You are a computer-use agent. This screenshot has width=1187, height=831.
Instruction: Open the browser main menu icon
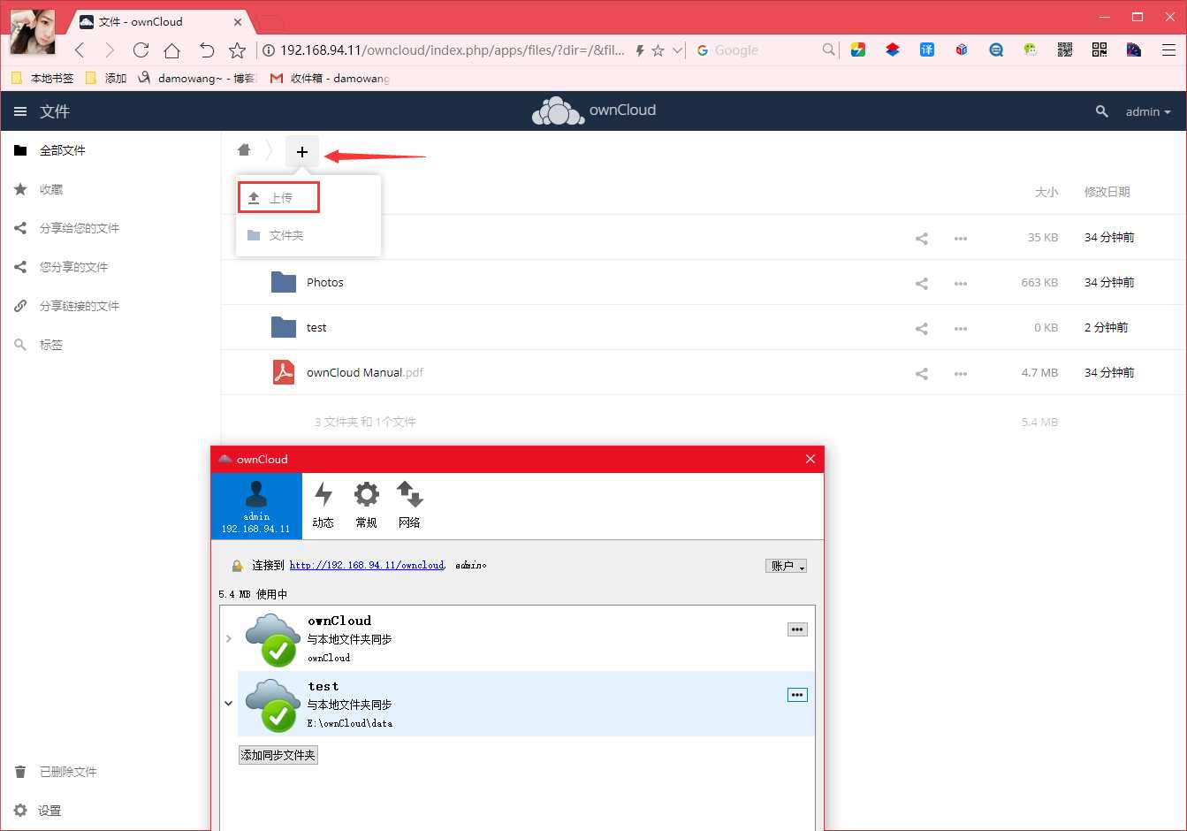click(1168, 50)
